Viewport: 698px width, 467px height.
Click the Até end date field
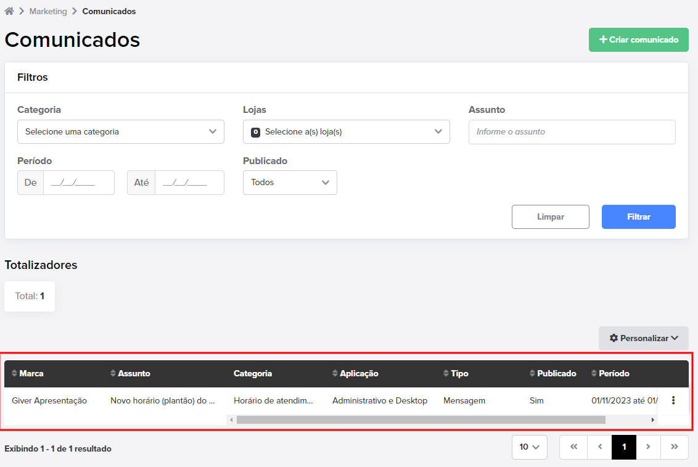pyautogui.click(x=189, y=183)
